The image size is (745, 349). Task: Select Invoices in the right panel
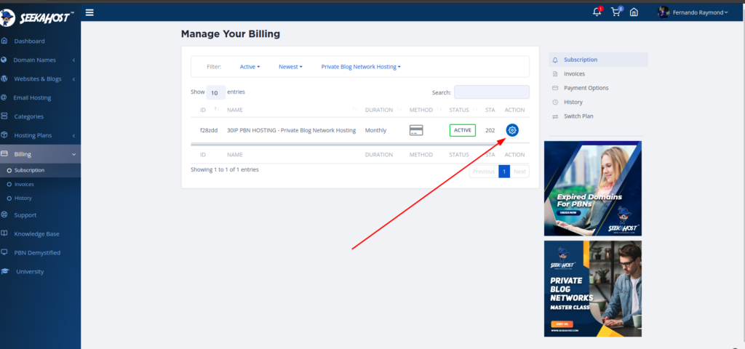tap(574, 74)
